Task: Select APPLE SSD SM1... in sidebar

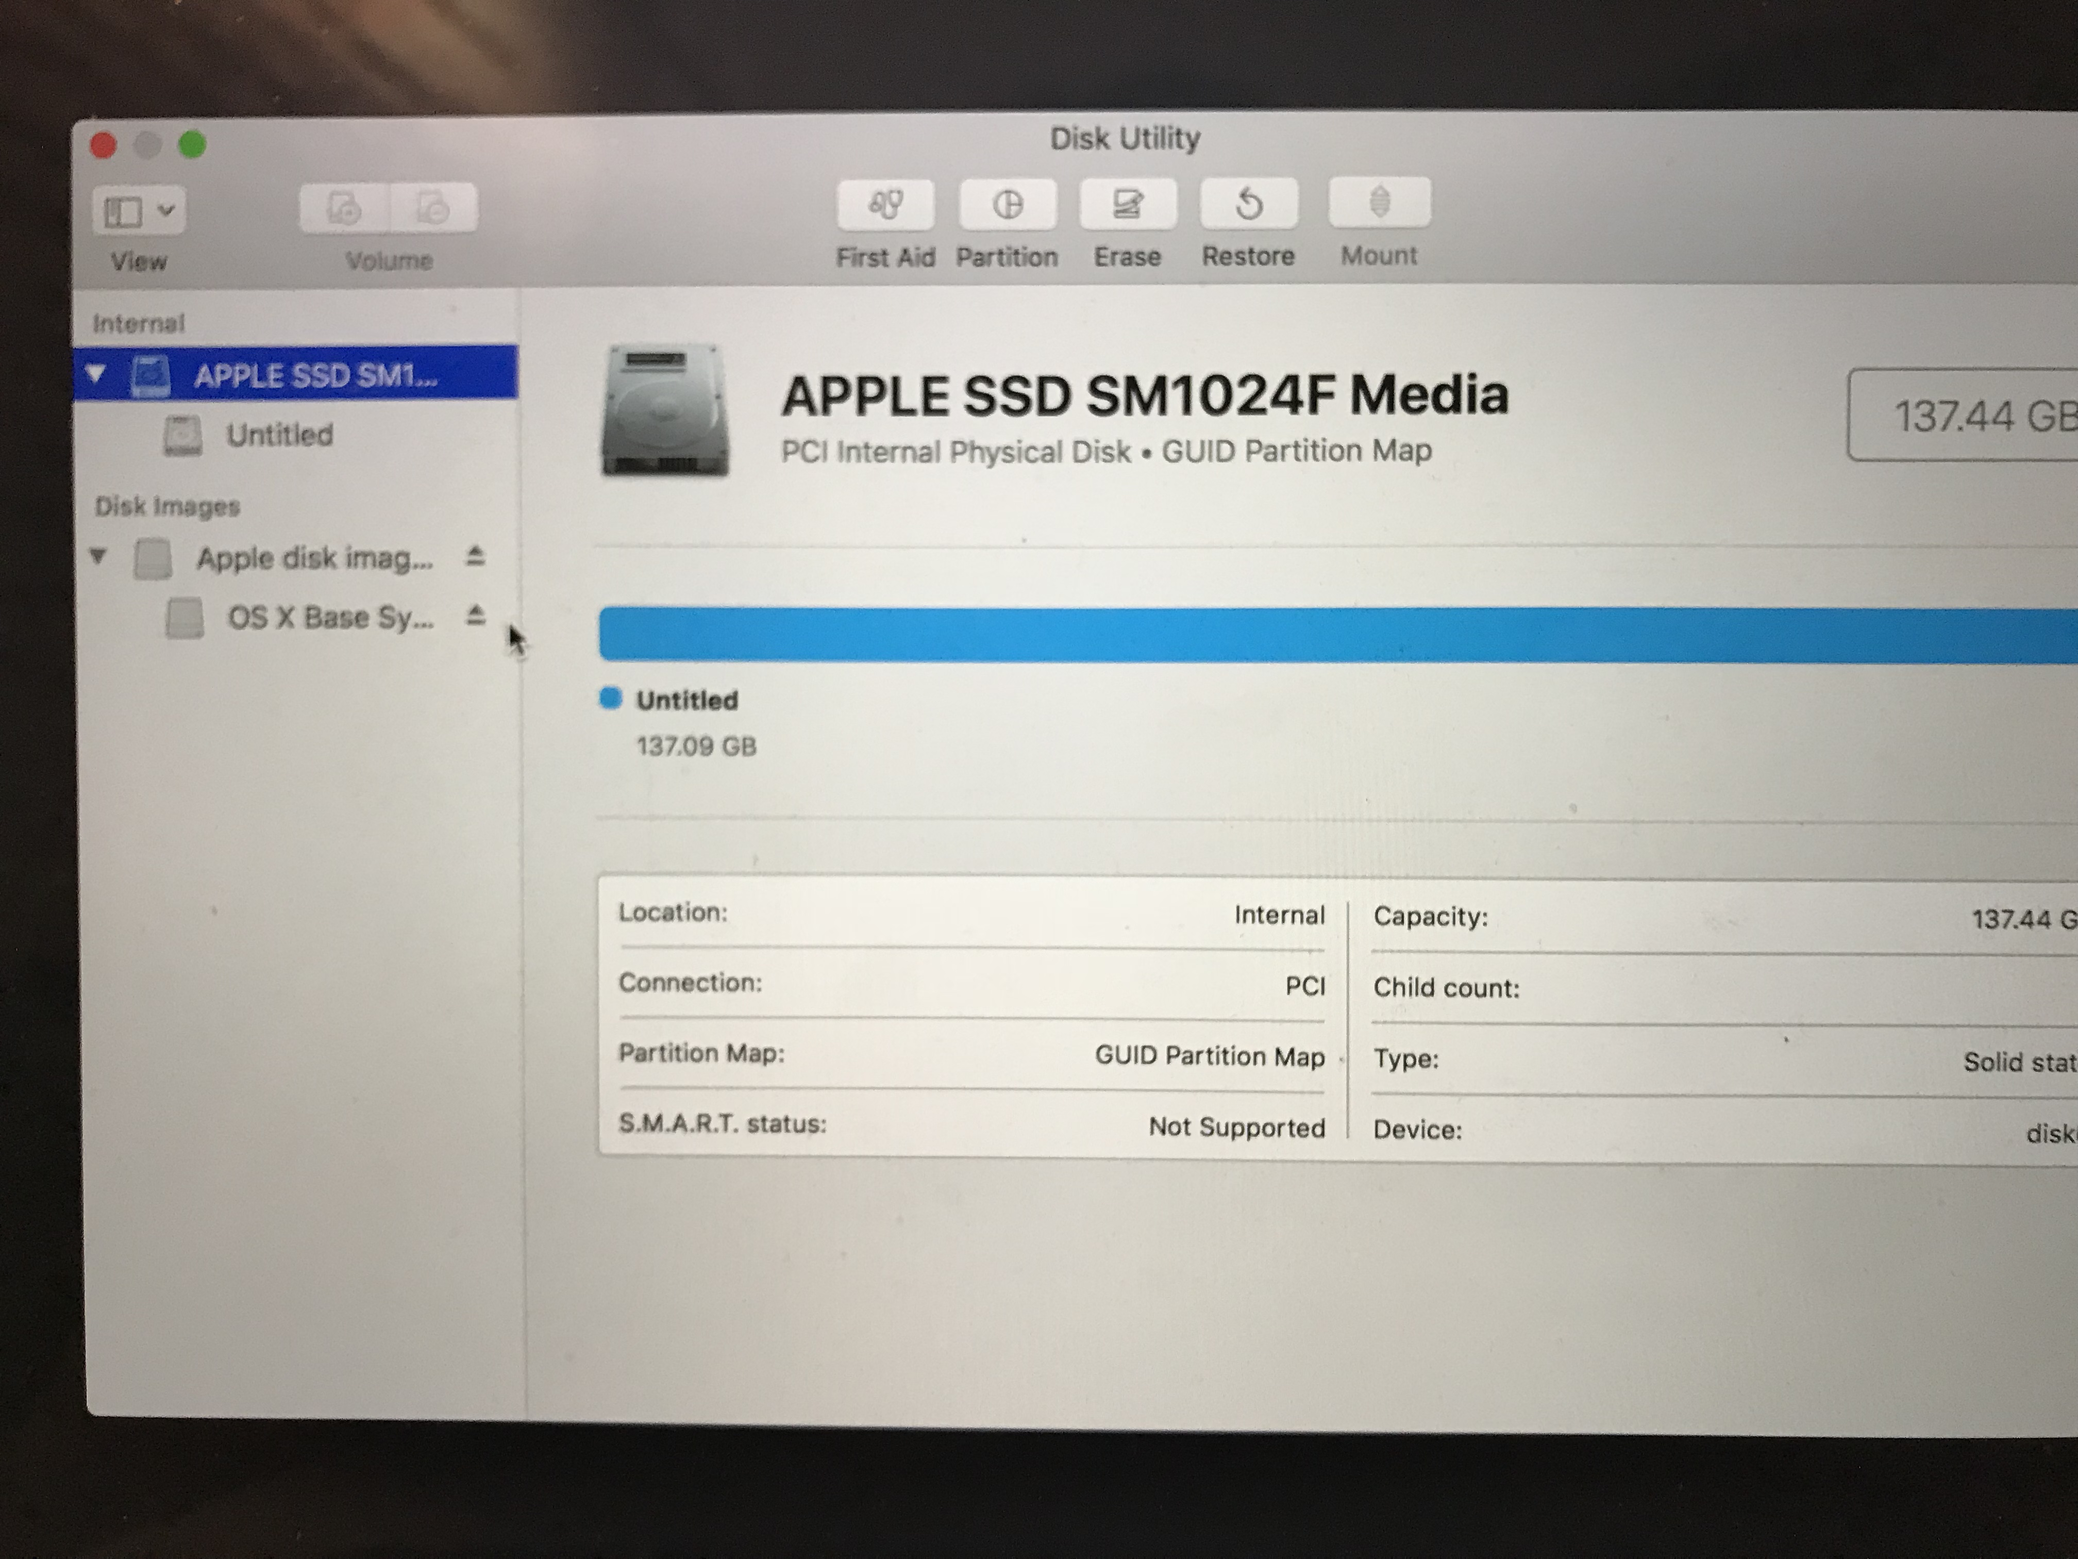Action: click(295, 374)
